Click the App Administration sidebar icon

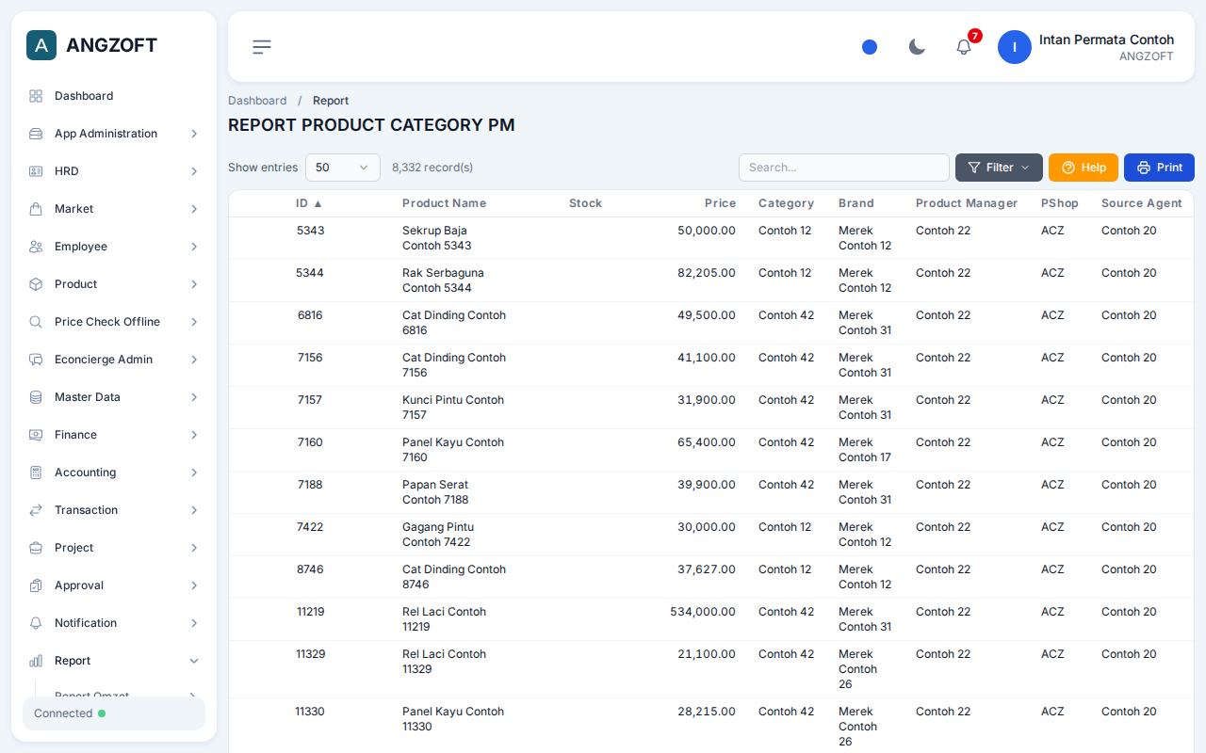pyautogui.click(x=36, y=134)
